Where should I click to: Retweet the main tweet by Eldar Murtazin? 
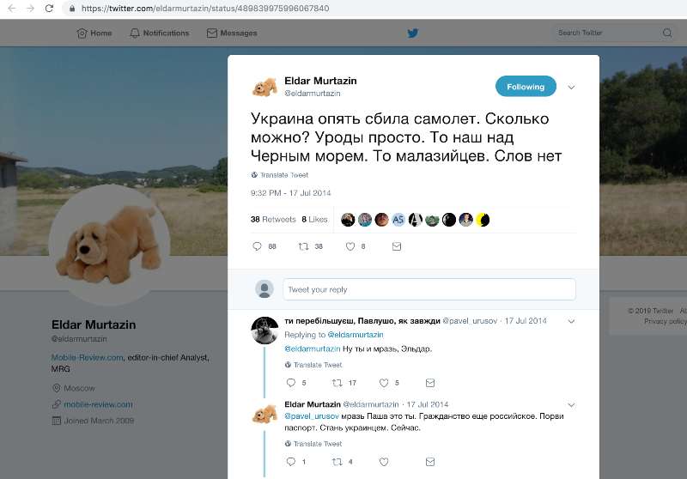coord(303,246)
